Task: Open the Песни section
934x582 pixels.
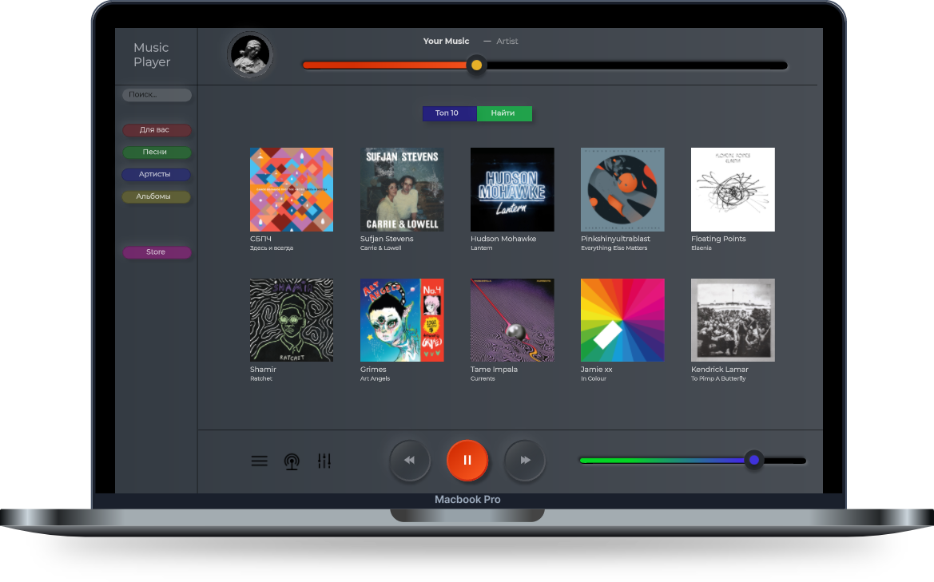Action: click(157, 152)
